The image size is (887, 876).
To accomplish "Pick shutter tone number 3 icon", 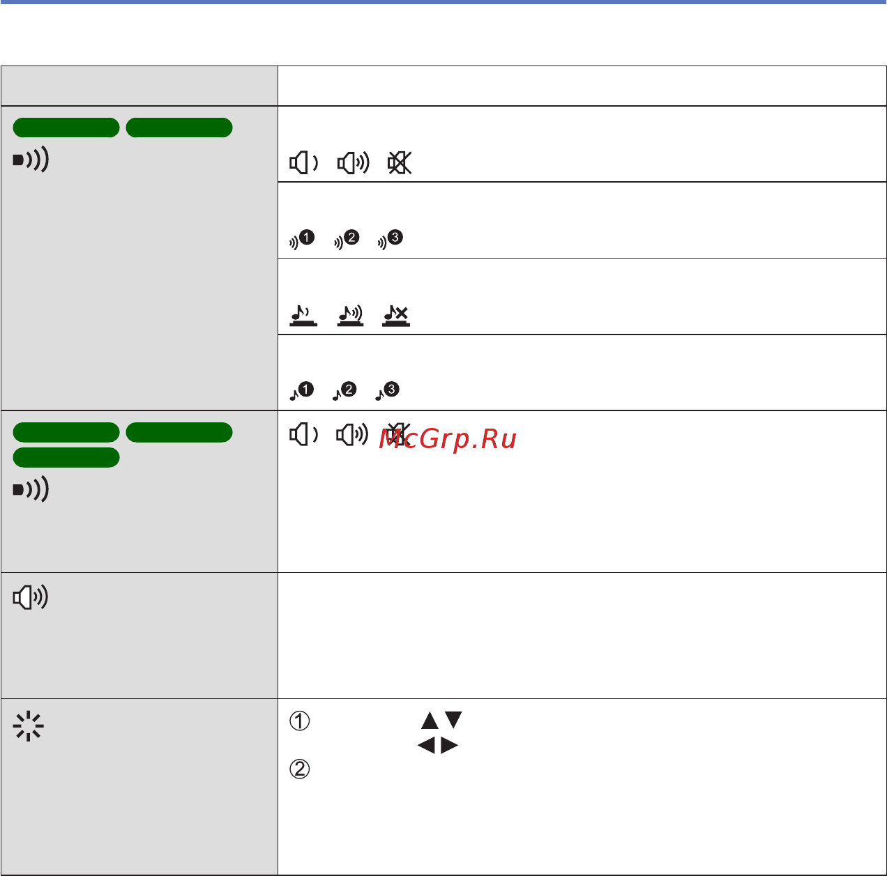I will [388, 391].
